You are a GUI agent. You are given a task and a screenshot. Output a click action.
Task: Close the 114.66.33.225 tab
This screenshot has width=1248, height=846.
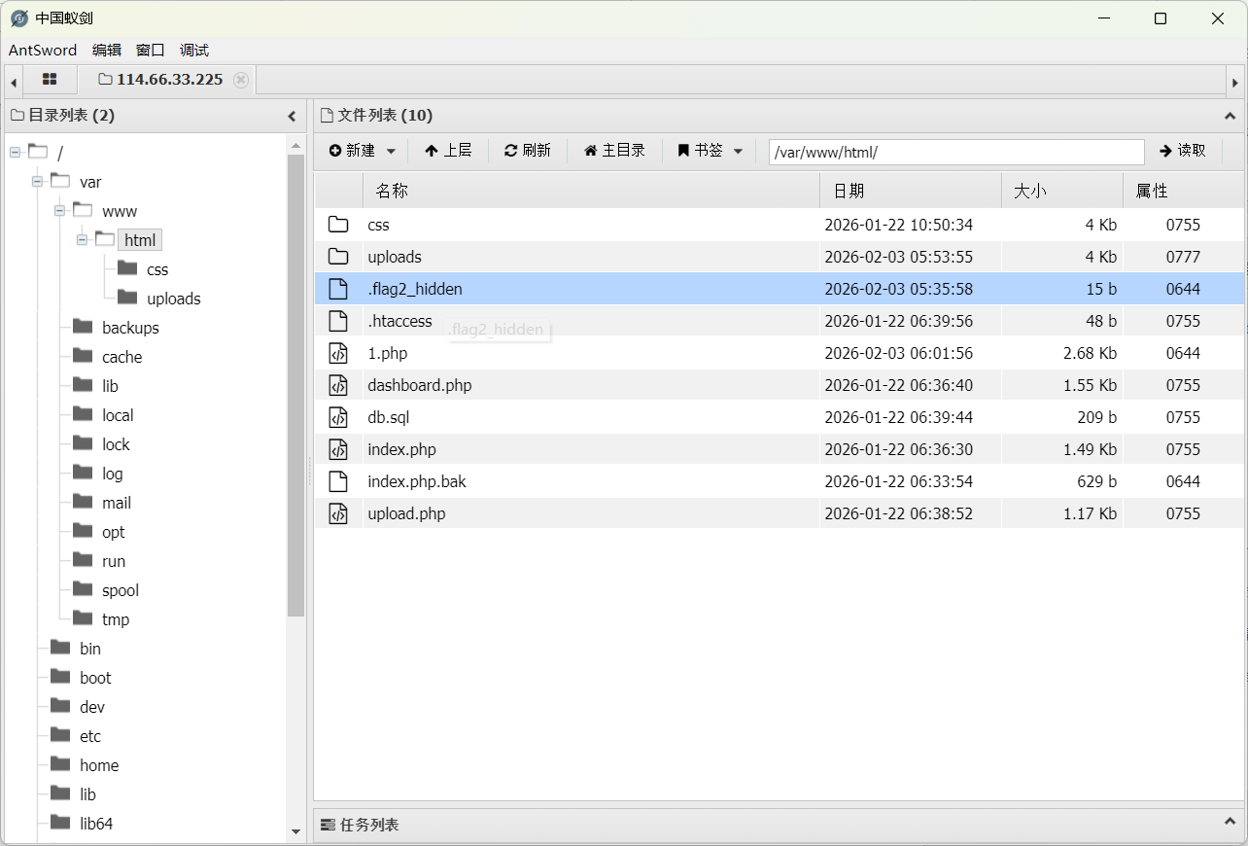(241, 80)
